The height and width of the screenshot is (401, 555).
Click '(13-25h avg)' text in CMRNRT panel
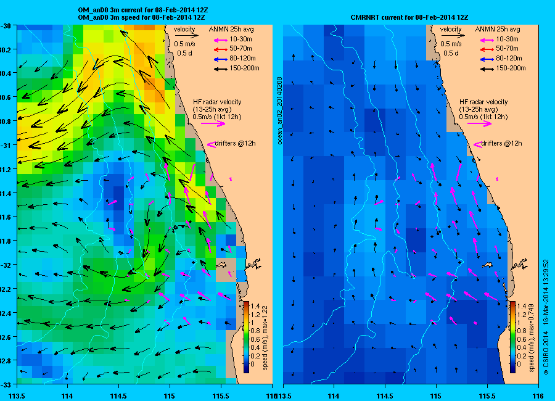479,109
